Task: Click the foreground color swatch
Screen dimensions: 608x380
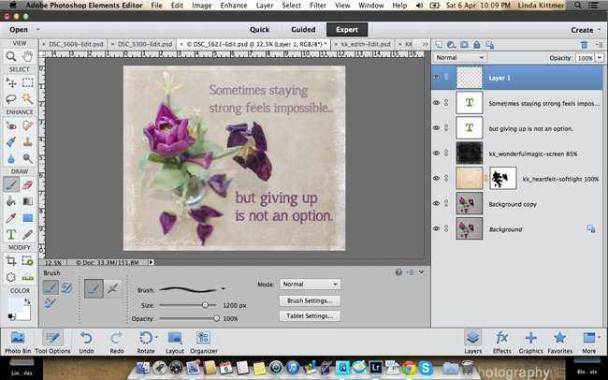Action: pyautogui.click(x=15, y=306)
